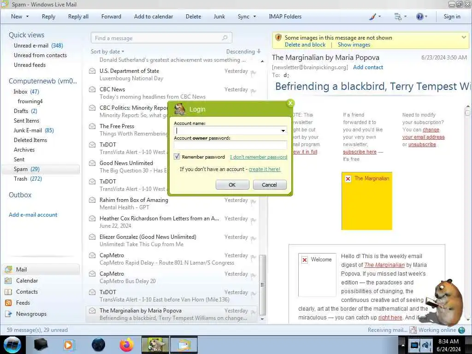Click the Delete and block link
472x354 pixels.
pos(305,45)
